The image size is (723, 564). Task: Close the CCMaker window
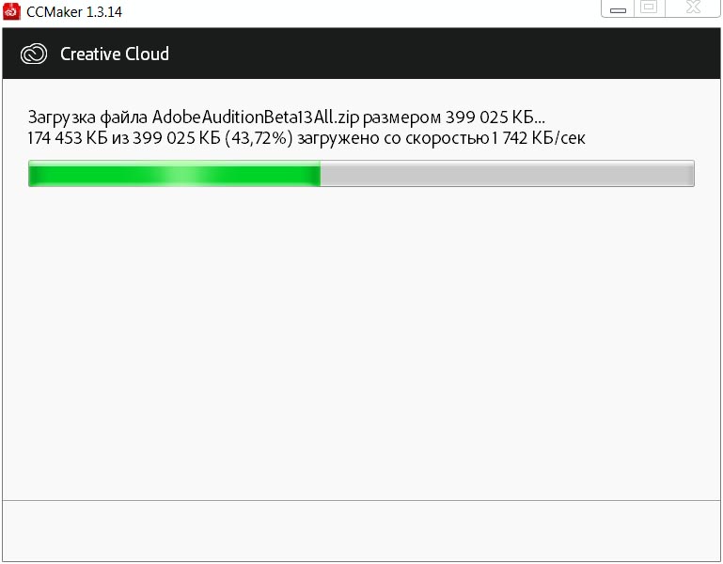click(693, 8)
